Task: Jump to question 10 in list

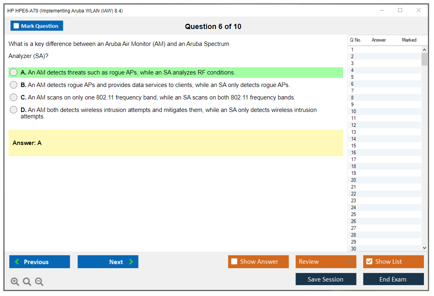Action: click(354, 112)
